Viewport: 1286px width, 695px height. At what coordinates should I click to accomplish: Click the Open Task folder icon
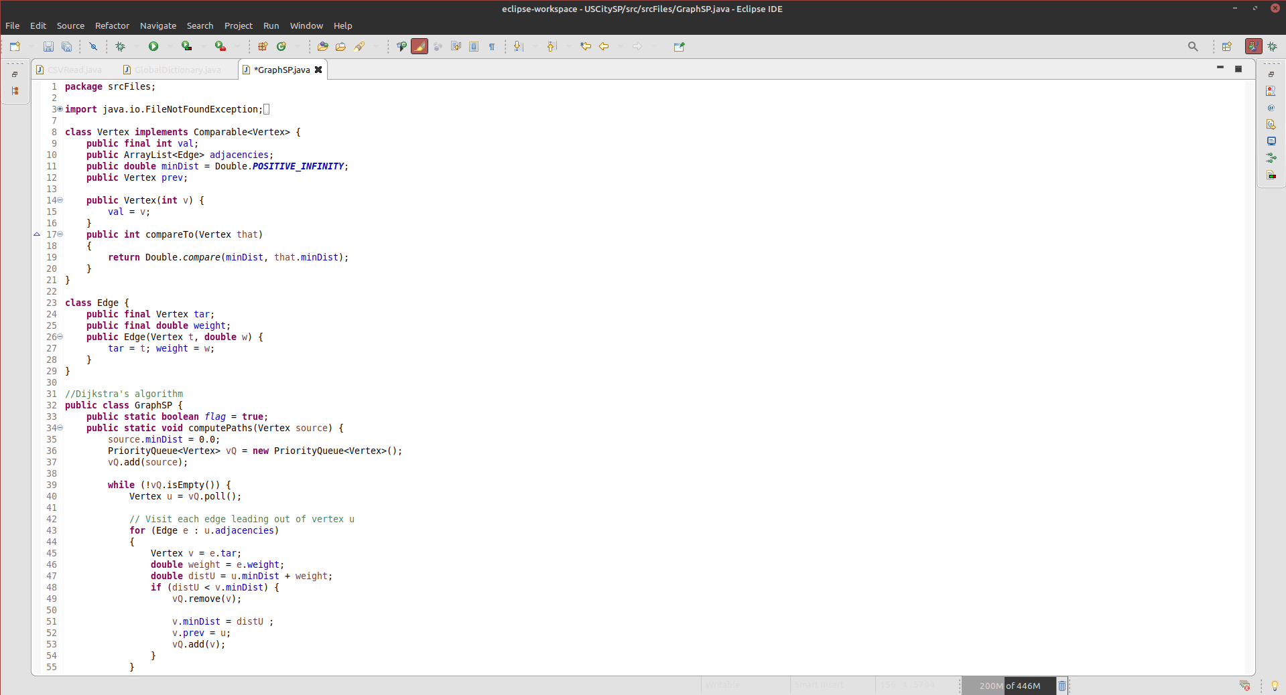click(x=341, y=46)
